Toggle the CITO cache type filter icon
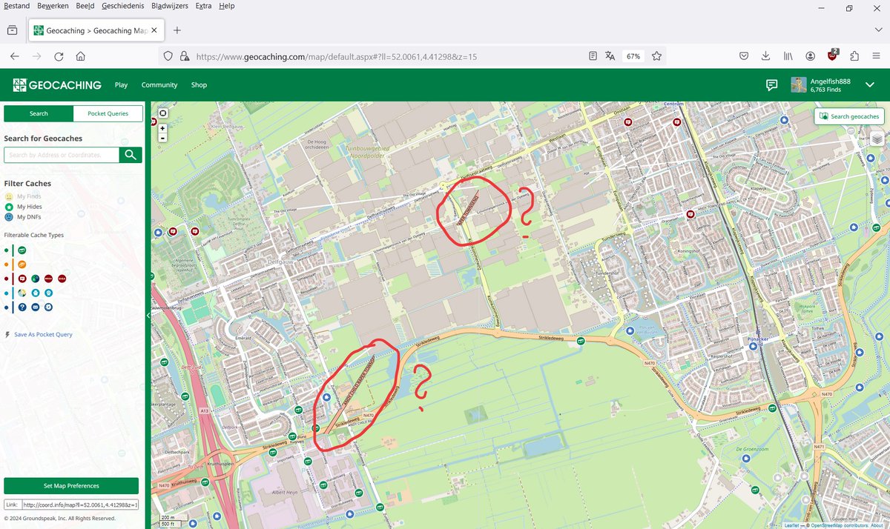 coord(36,279)
